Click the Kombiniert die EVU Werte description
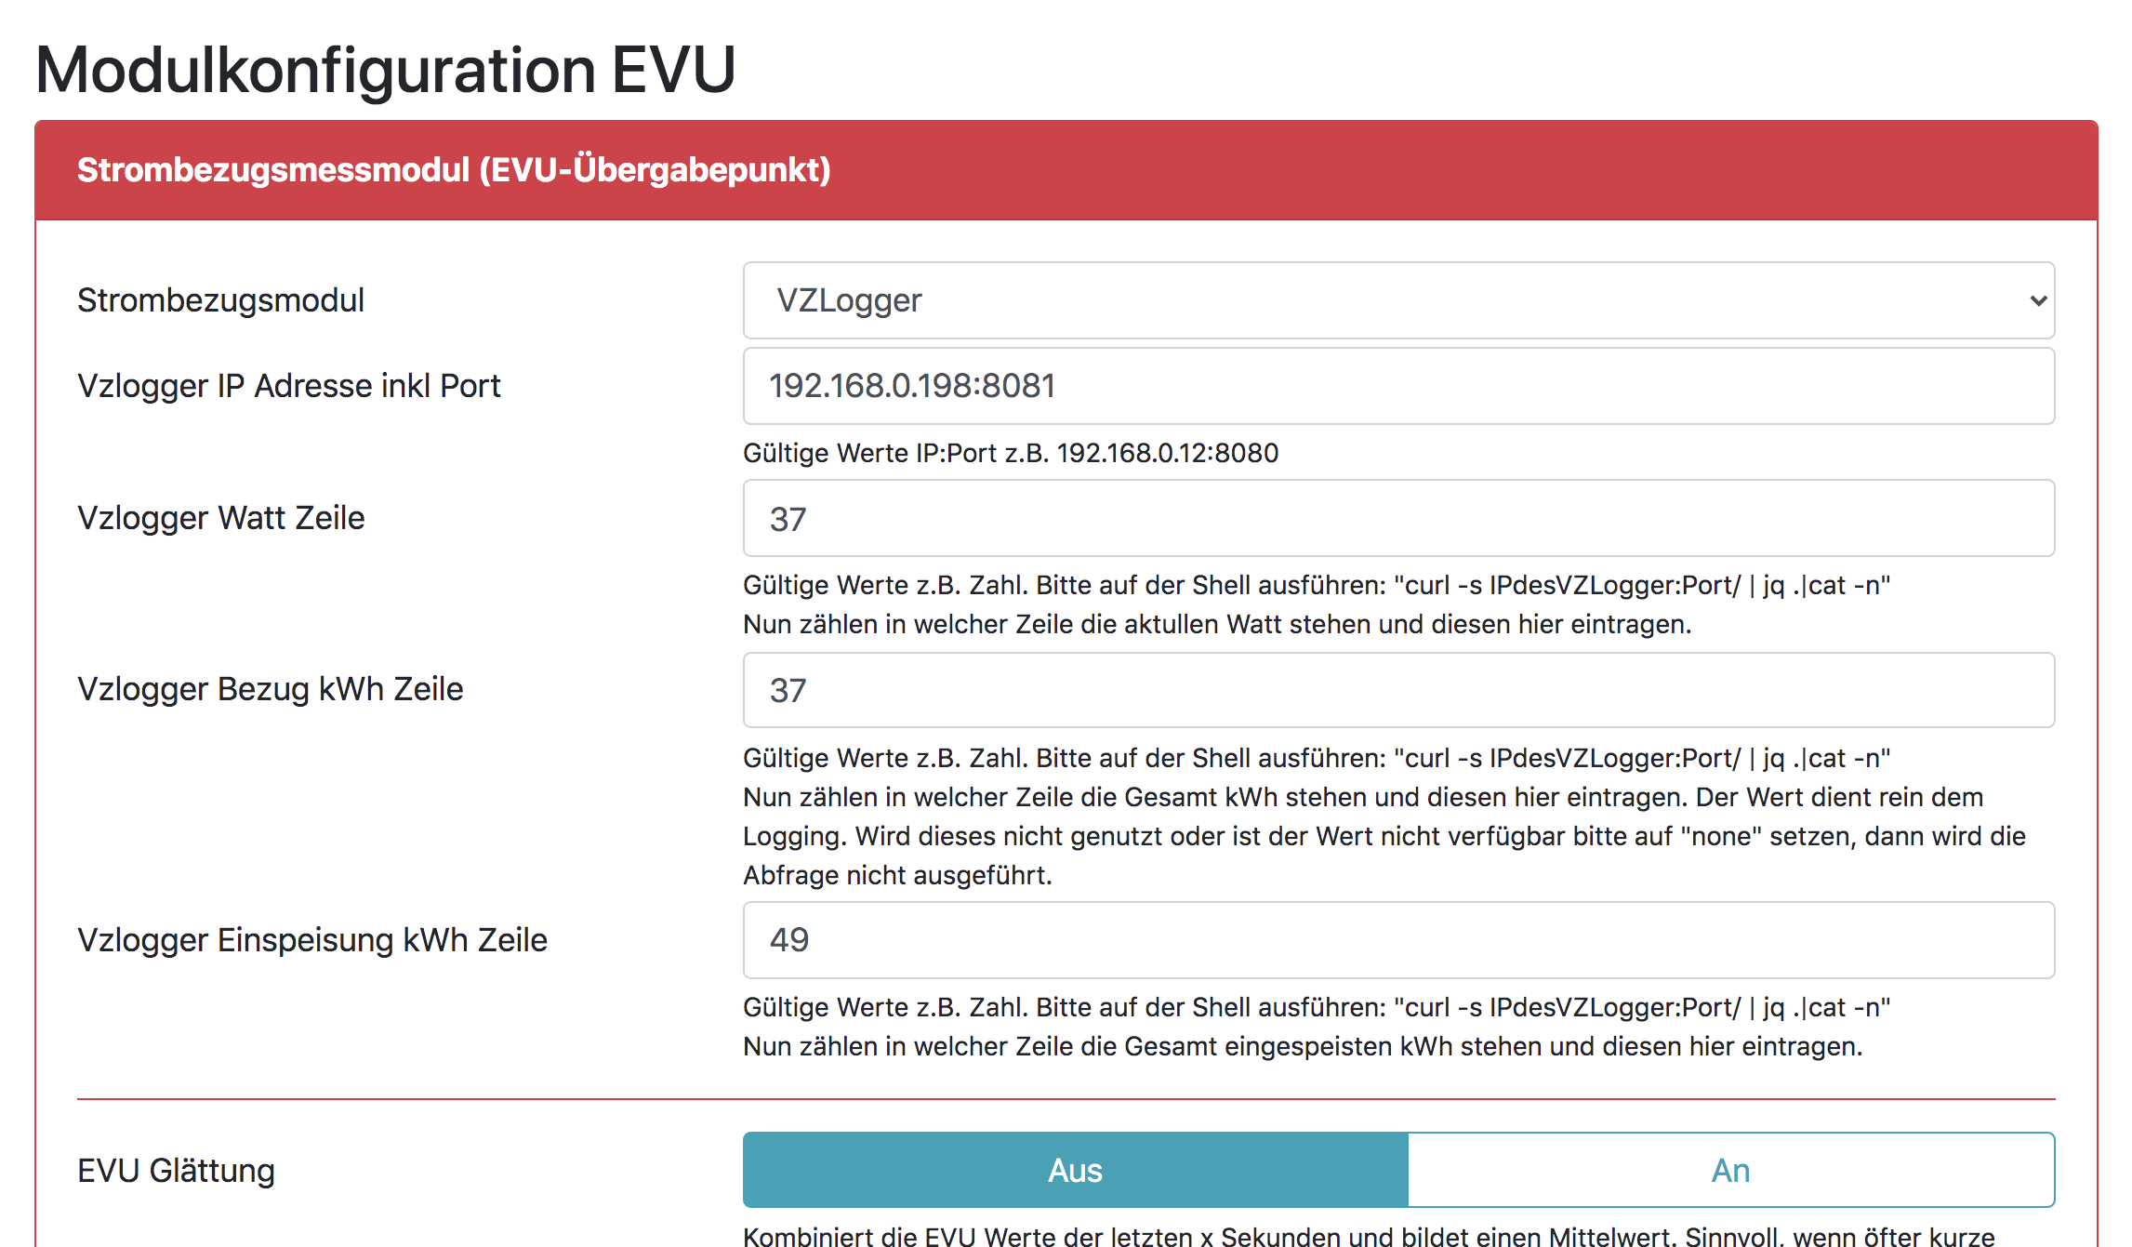The width and height of the screenshot is (2132, 1247). pos(1368,1236)
